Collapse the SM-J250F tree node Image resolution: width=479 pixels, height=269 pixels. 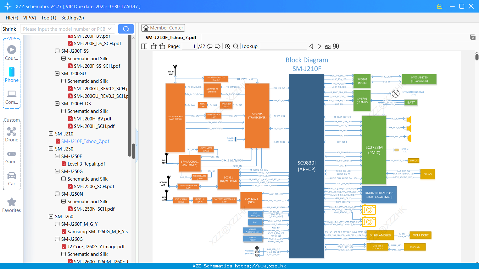coord(57,156)
